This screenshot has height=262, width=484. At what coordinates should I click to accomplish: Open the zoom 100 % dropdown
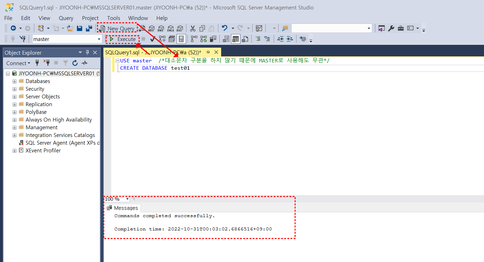click(127, 199)
